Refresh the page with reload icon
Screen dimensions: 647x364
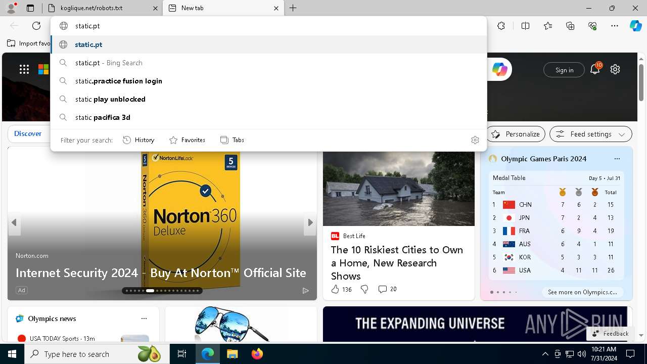pos(36,26)
